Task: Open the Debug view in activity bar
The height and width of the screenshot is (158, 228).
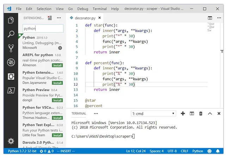Action: point(11,62)
